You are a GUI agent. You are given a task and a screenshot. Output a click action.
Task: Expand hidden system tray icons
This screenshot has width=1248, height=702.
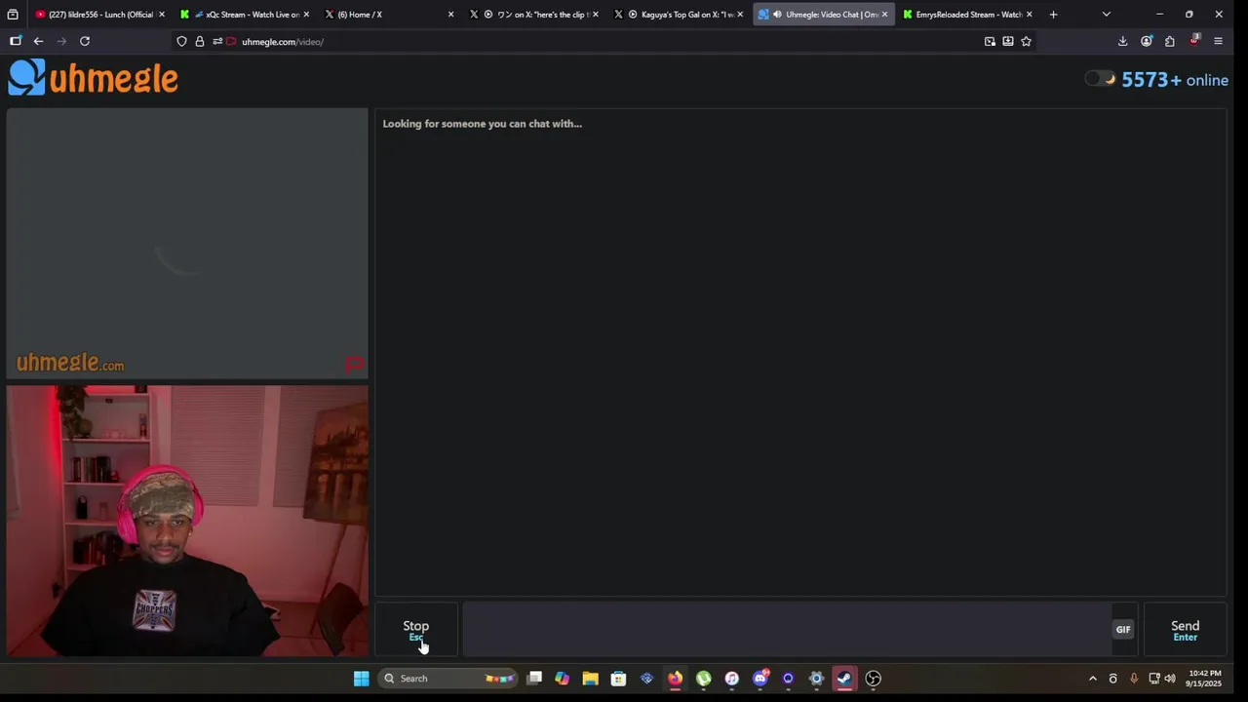1092,679
